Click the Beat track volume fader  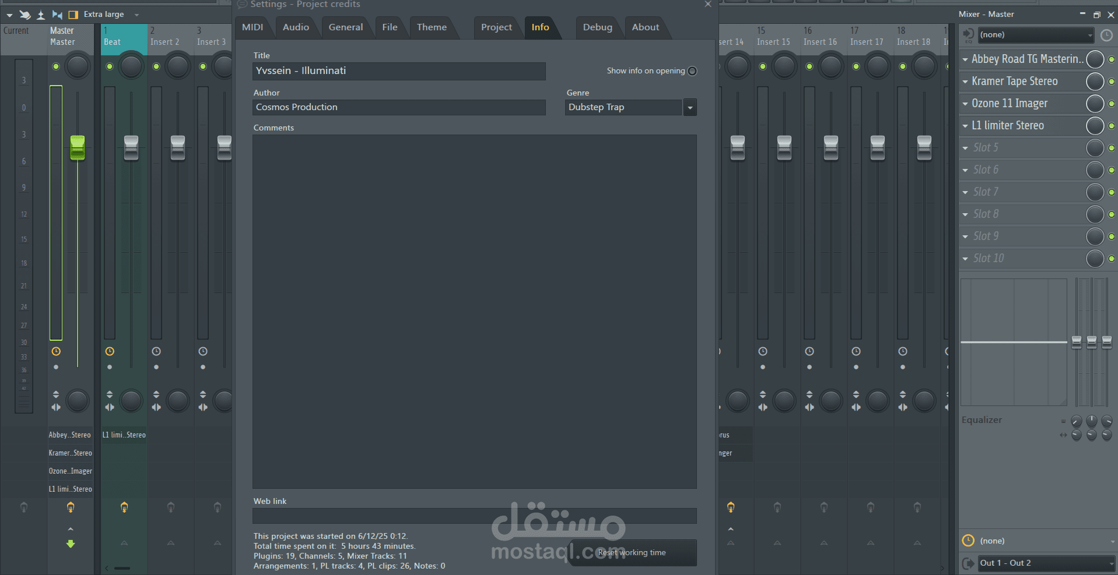[x=131, y=147]
